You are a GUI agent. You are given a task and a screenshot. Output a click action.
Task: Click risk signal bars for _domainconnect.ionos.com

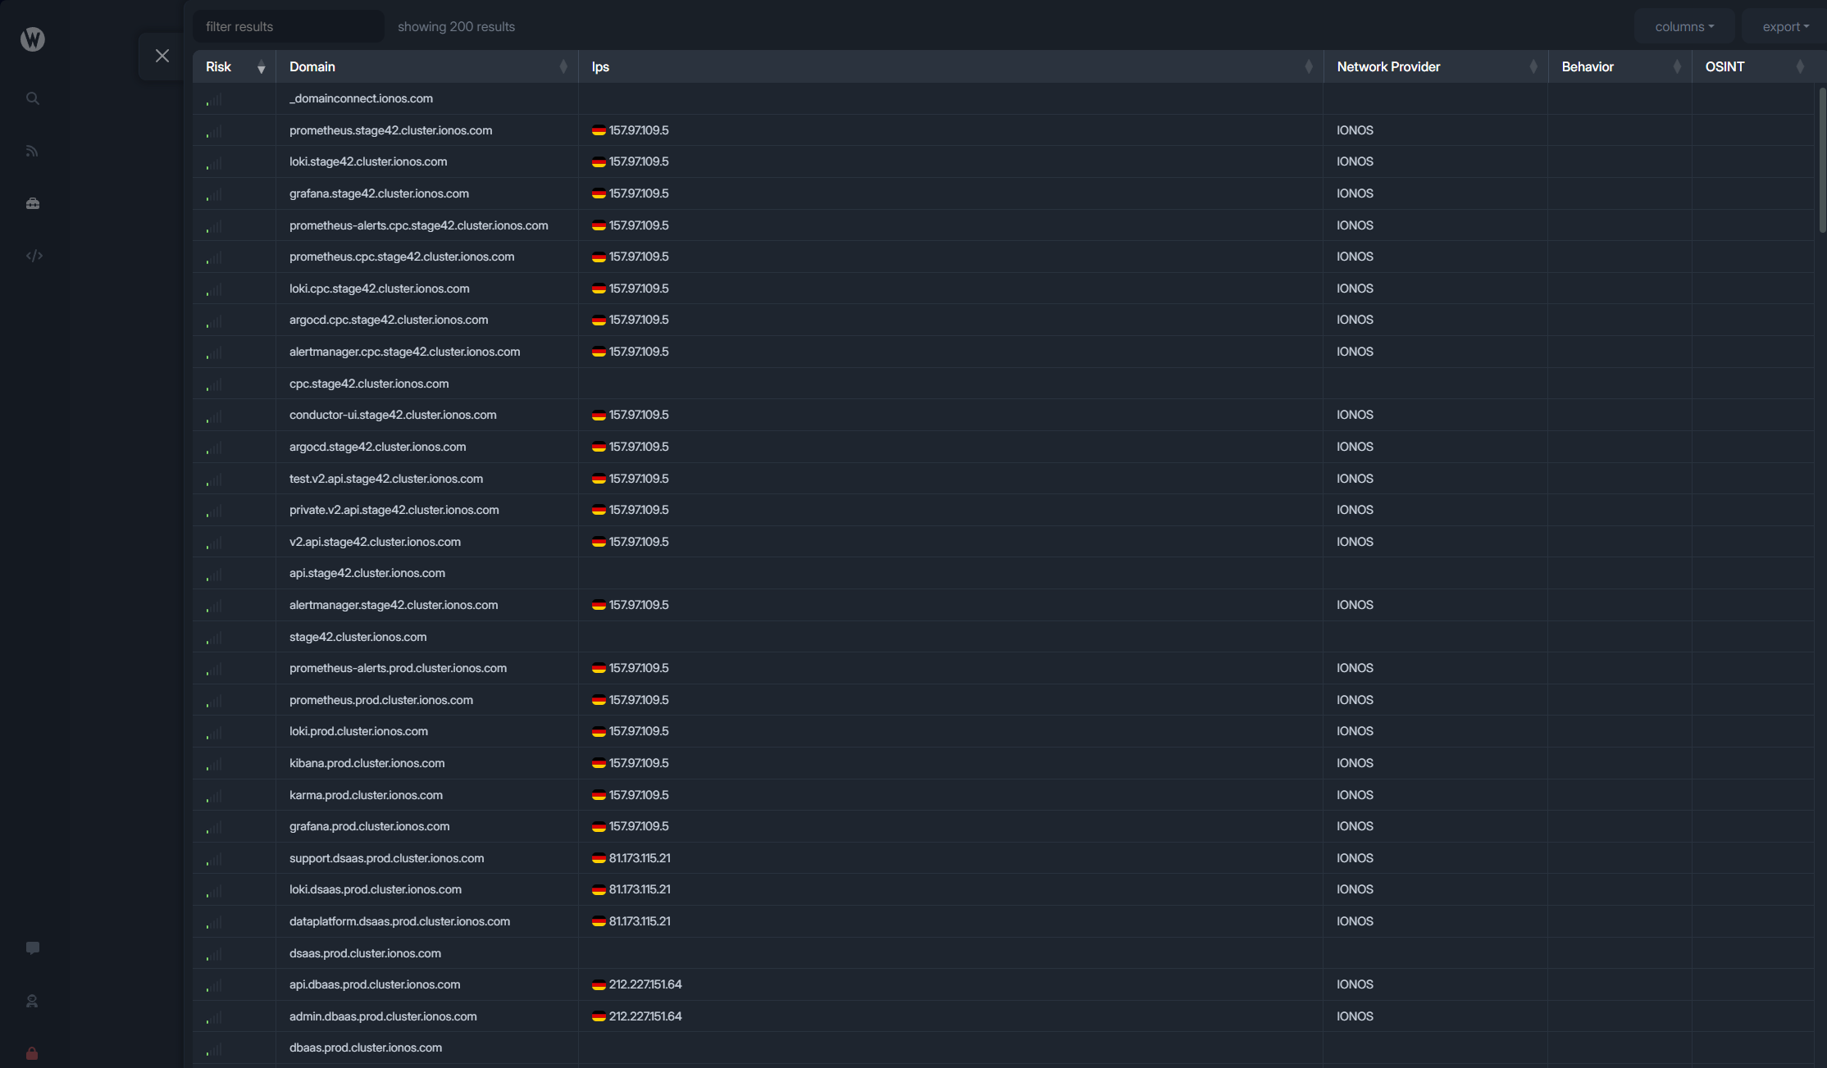click(213, 100)
